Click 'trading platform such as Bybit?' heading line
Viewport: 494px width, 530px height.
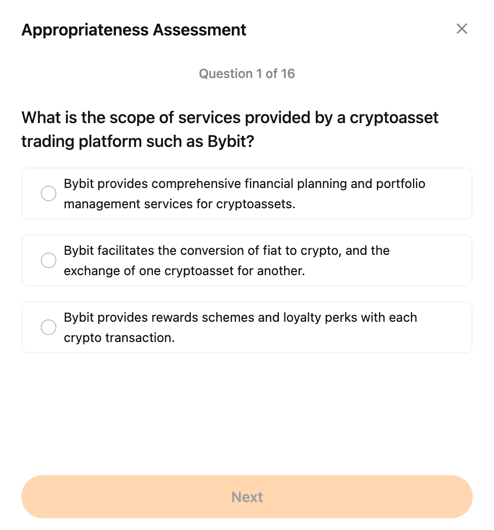(137, 141)
